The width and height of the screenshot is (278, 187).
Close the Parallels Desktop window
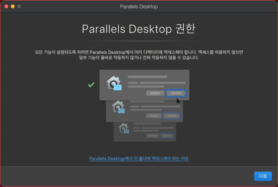[7, 7]
